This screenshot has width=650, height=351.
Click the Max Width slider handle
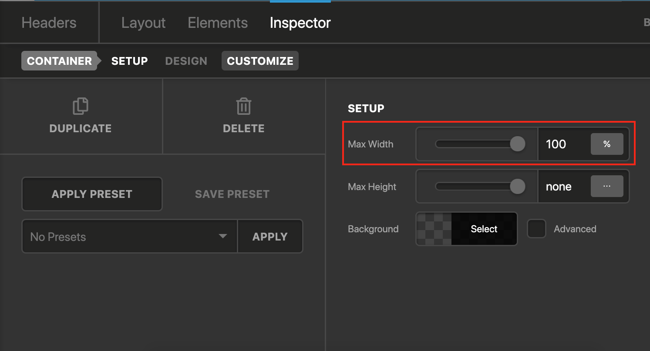pyautogui.click(x=517, y=144)
